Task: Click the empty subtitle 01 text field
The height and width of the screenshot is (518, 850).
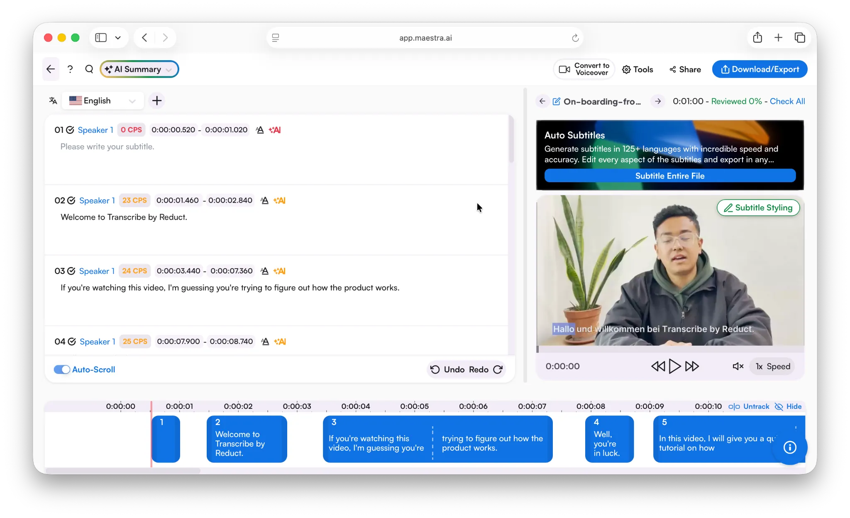Action: [x=276, y=147]
